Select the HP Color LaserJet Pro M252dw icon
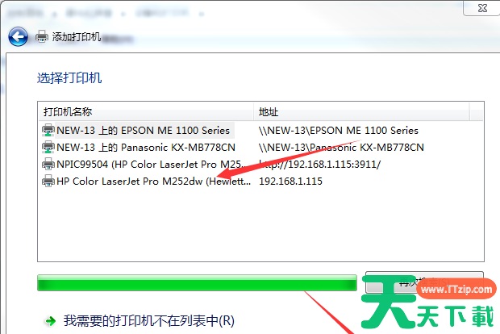The image size is (500, 334). pyautogui.click(x=48, y=181)
